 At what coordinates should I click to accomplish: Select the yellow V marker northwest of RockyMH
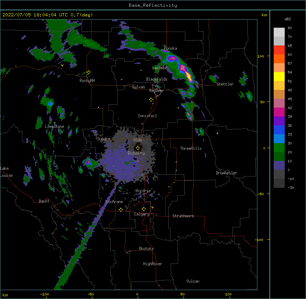pyautogui.click(x=62, y=65)
